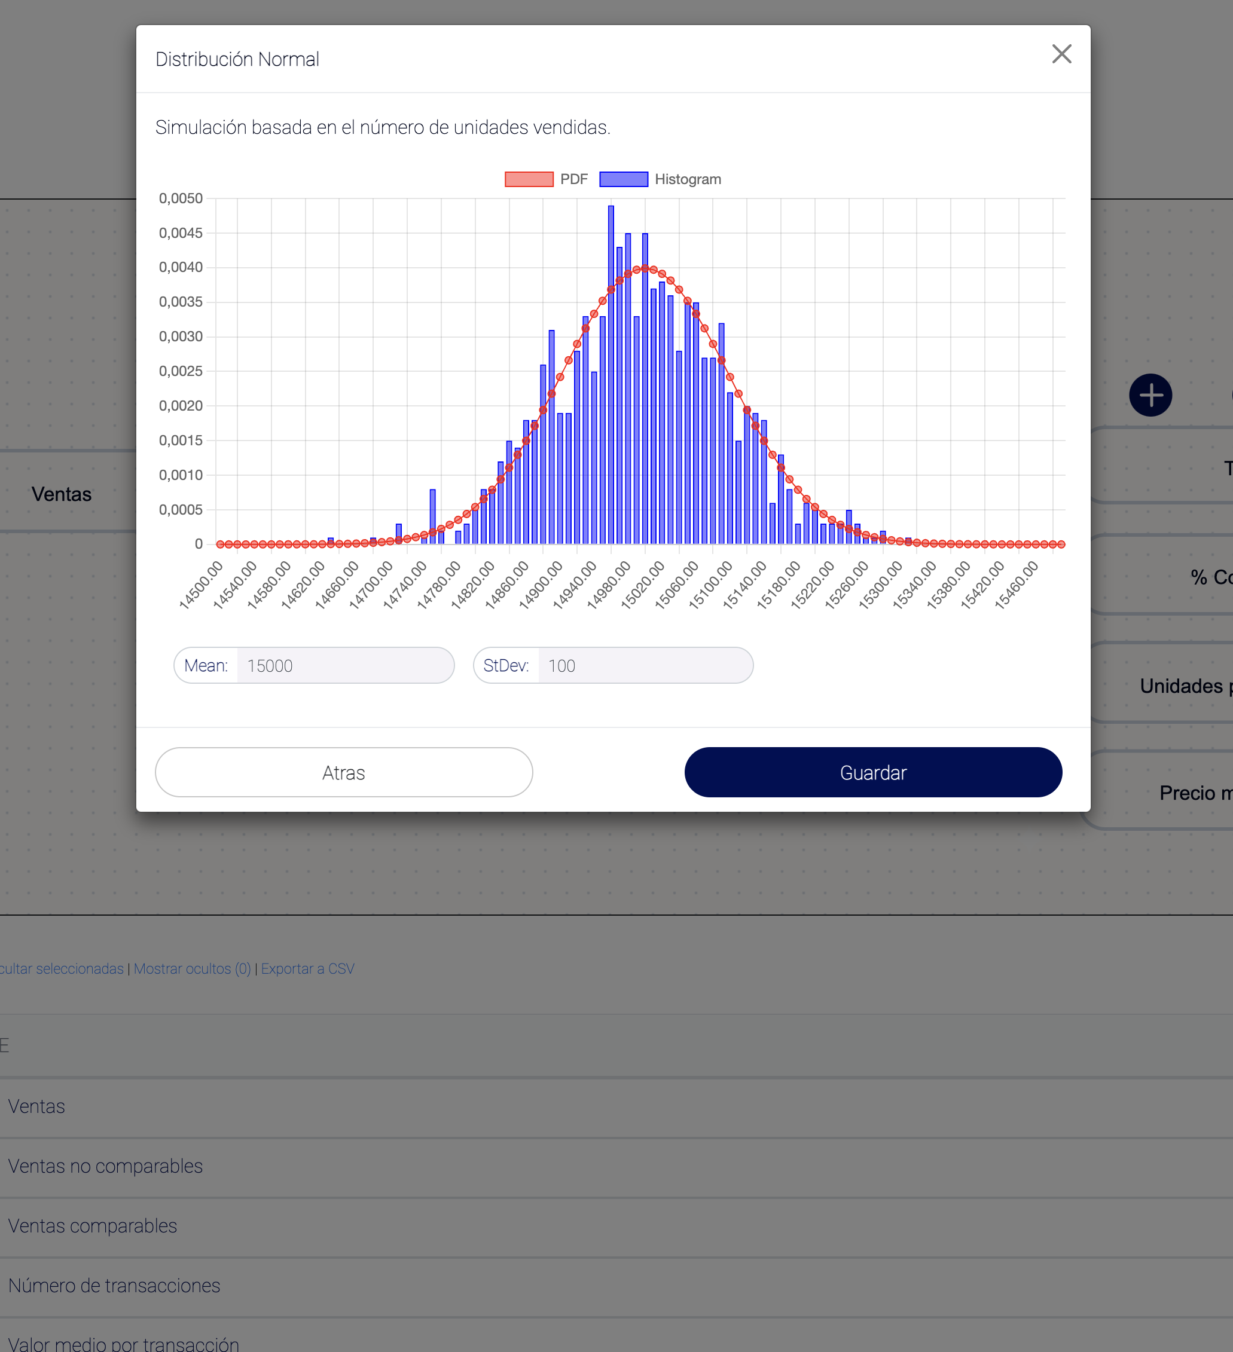This screenshot has height=1352, width=1233.
Task: Close the Distribución Normal dialog
Action: click(x=1061, y=54)
